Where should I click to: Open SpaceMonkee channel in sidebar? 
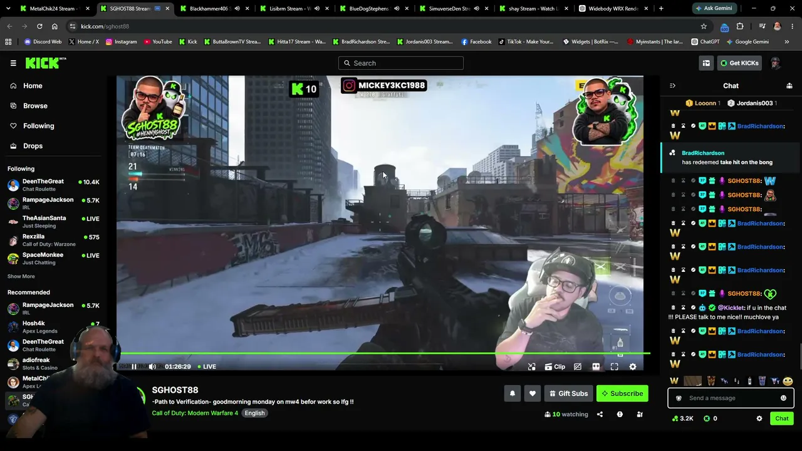click(53, 258)
